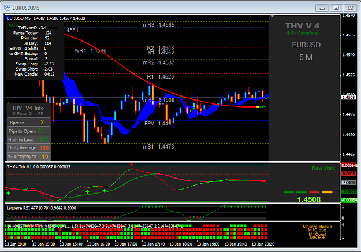Click the M1Cloud label
Image resolution: width=361 pixels, height=252 pixels.
click(x=317, y=230)
